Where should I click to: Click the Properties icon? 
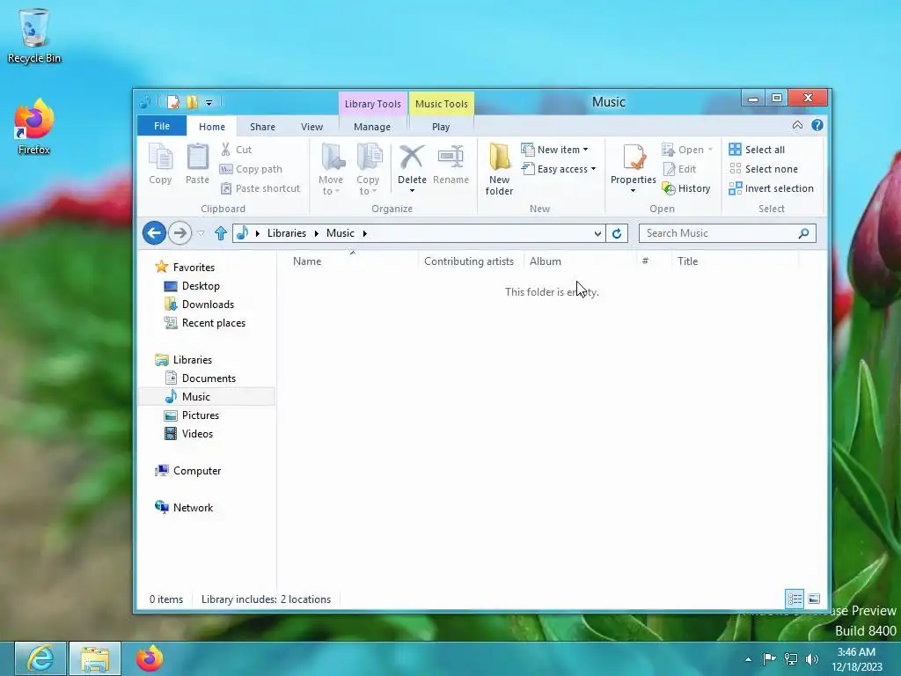coord(634,158)
